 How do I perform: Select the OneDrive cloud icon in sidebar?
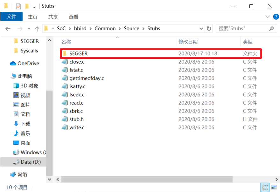[13, 64]
